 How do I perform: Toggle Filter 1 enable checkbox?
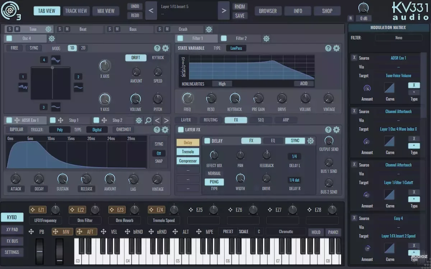(180, 38)
